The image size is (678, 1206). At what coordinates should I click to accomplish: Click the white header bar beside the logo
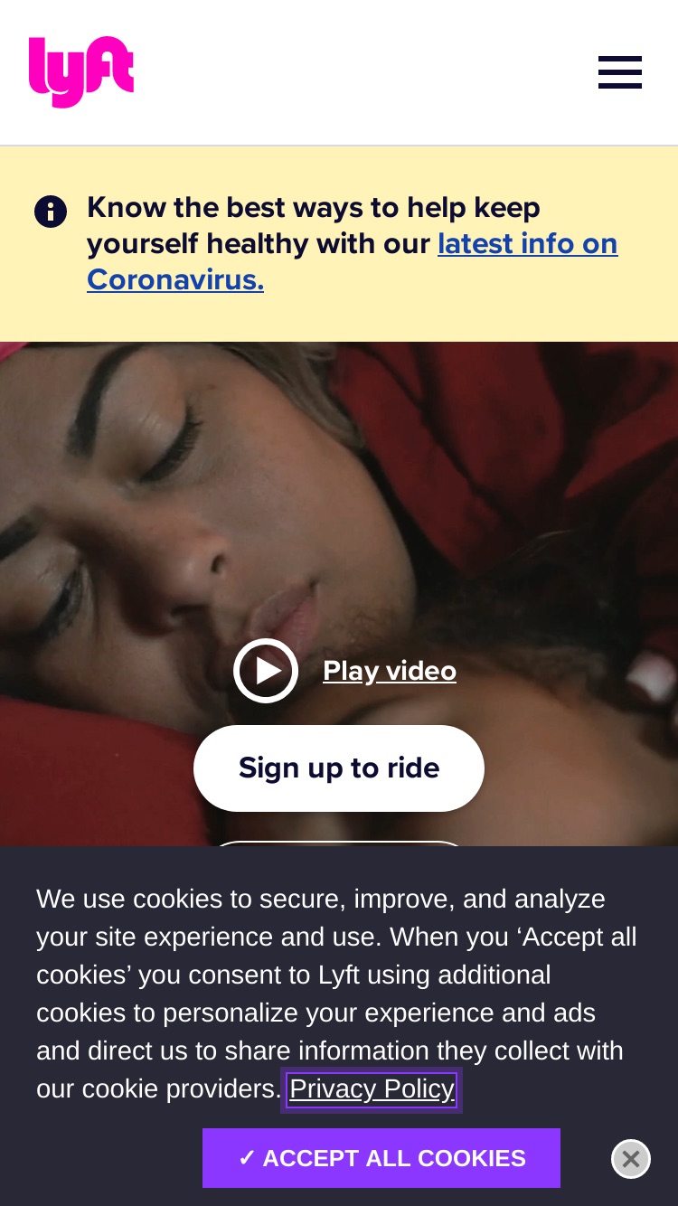(x=362, y=72)
